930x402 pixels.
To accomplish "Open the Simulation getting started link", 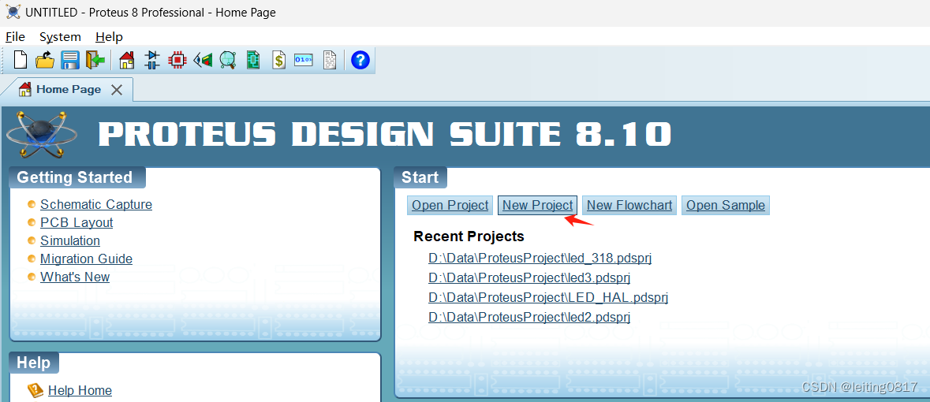I will [x=70, y=240].
